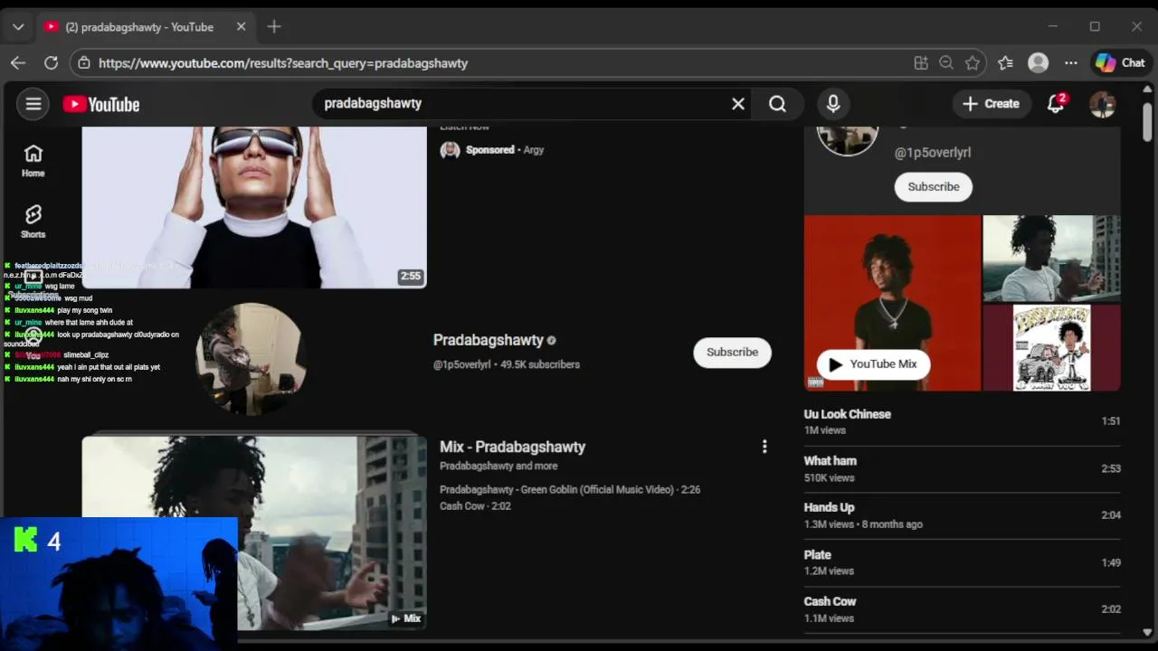Open the Create button
The width and height of the screenshot is (1158, 651).
click(x=992, y=104)
